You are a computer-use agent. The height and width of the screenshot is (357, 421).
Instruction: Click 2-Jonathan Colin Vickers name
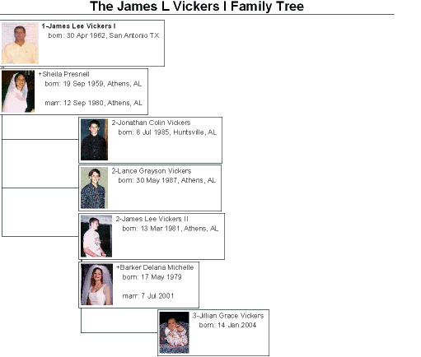pyautogui.click(x=151, y=123)
